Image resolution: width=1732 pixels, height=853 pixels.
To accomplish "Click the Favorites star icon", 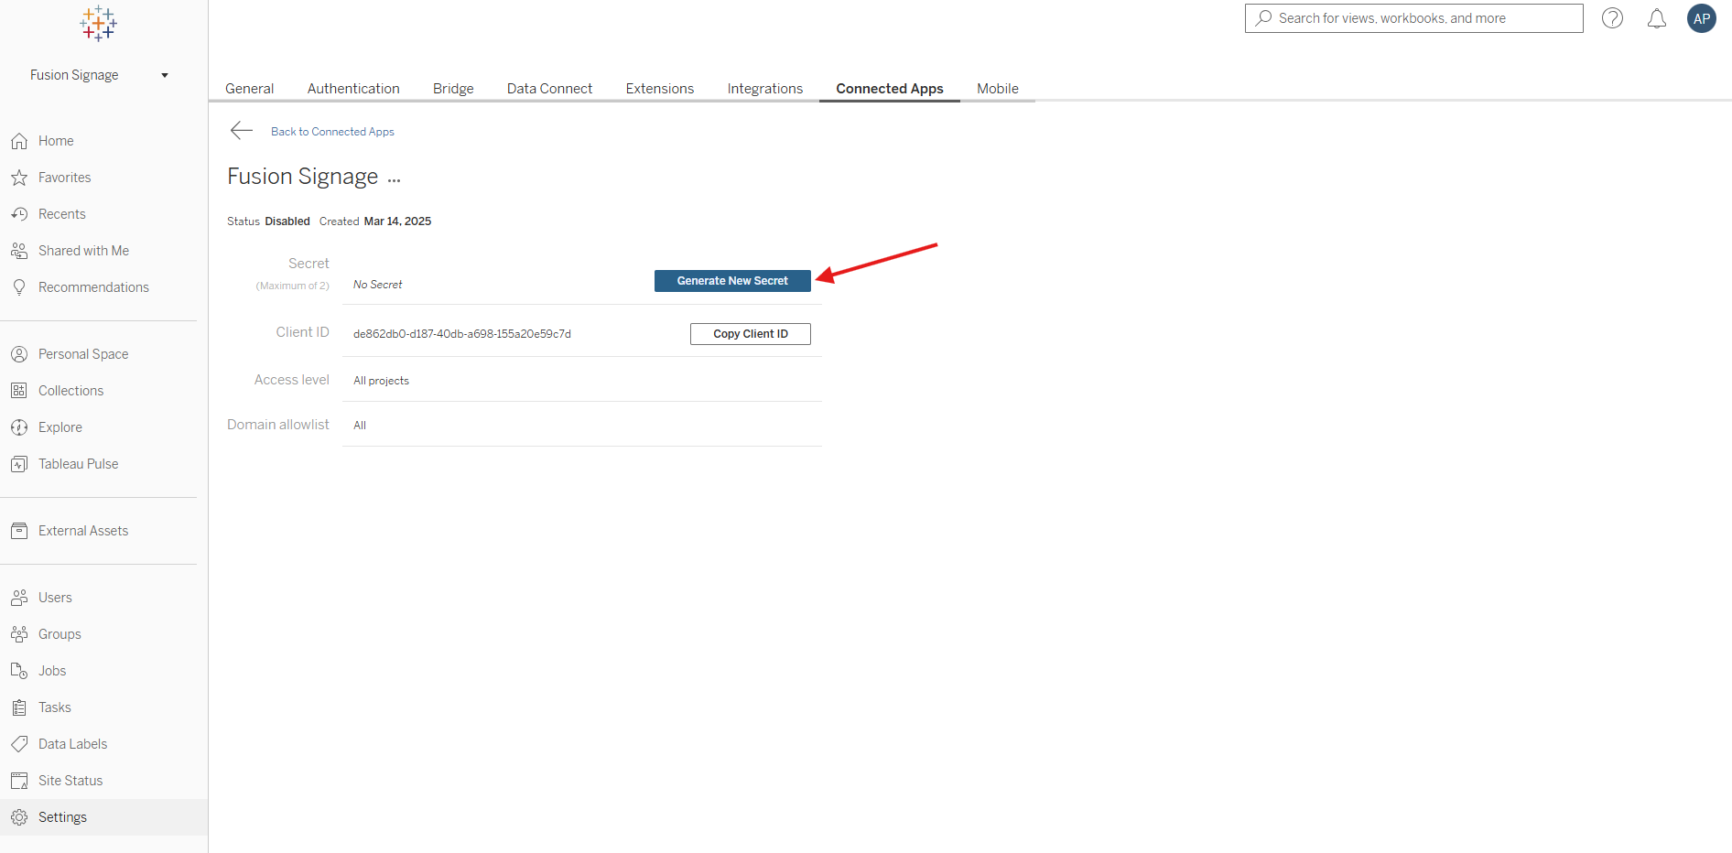I will [19, 178].
